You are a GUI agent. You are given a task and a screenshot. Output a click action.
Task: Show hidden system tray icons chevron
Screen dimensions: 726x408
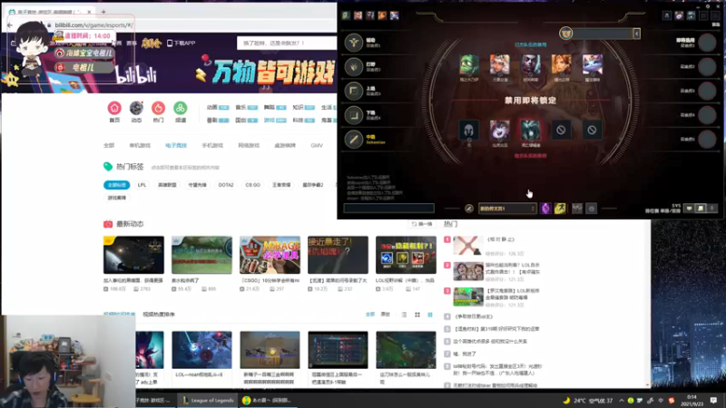(621, 400)
